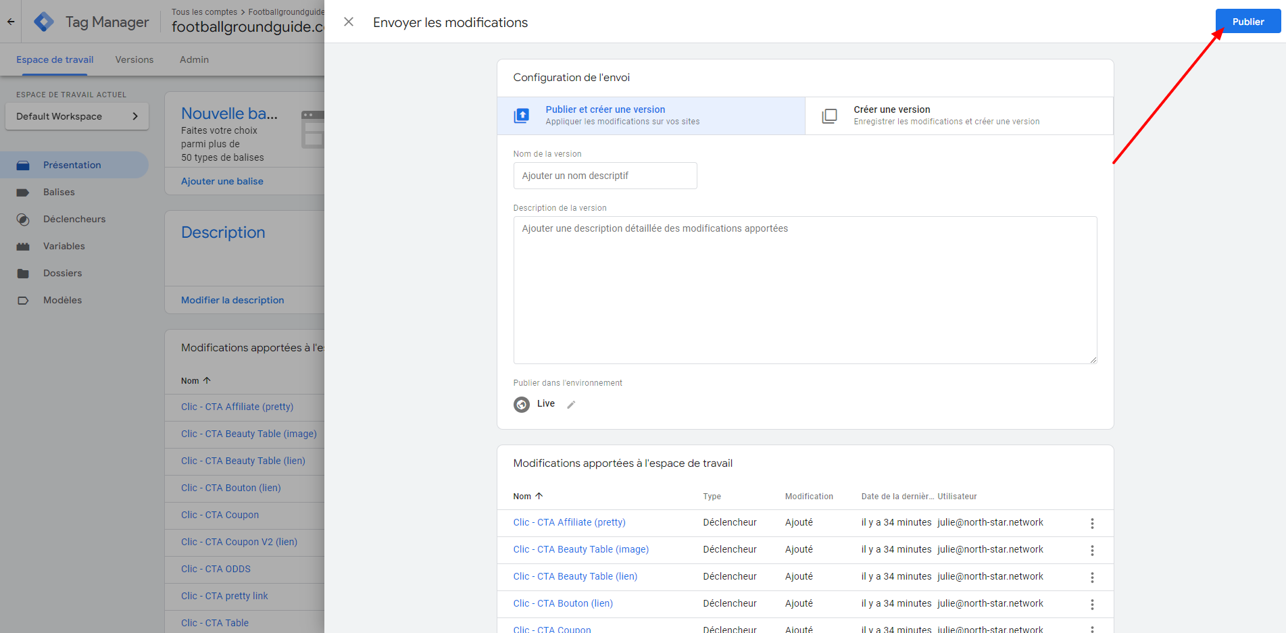Open three-dot menu for CTA Beauty Table (lien)
Viewport: 1286px width, 633px height.
click(x=1091, y=578)
